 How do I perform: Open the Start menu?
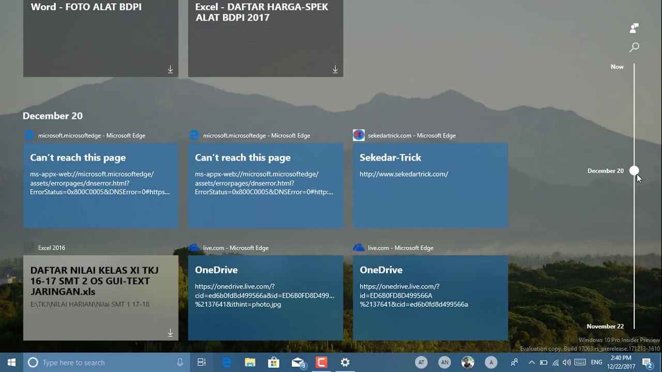11,363
